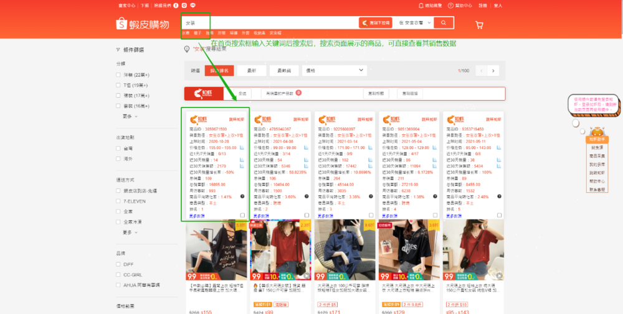623x314 pixels.
Task: Open 30-day sales chart for product 3859671590
Action: (242, 160)
